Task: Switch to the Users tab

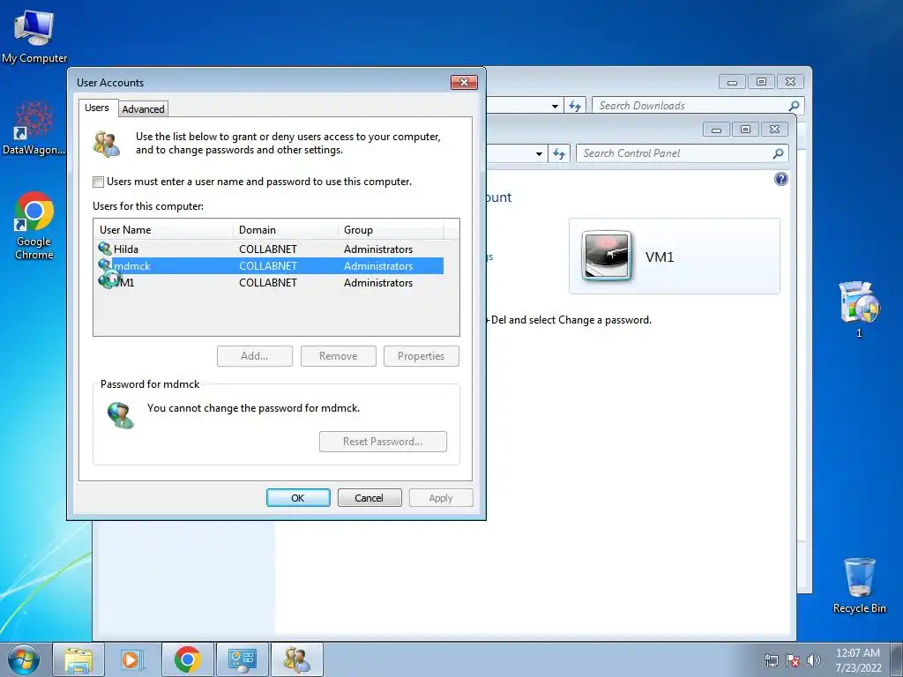Action: pyautogui.click(x=97, y=108)
